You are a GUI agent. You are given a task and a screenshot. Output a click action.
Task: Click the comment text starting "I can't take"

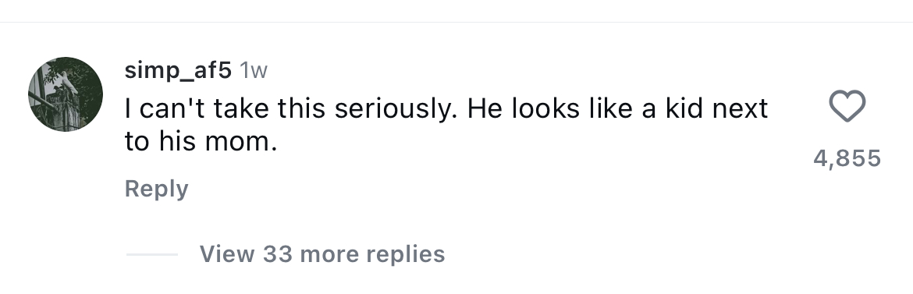point(446,126)
